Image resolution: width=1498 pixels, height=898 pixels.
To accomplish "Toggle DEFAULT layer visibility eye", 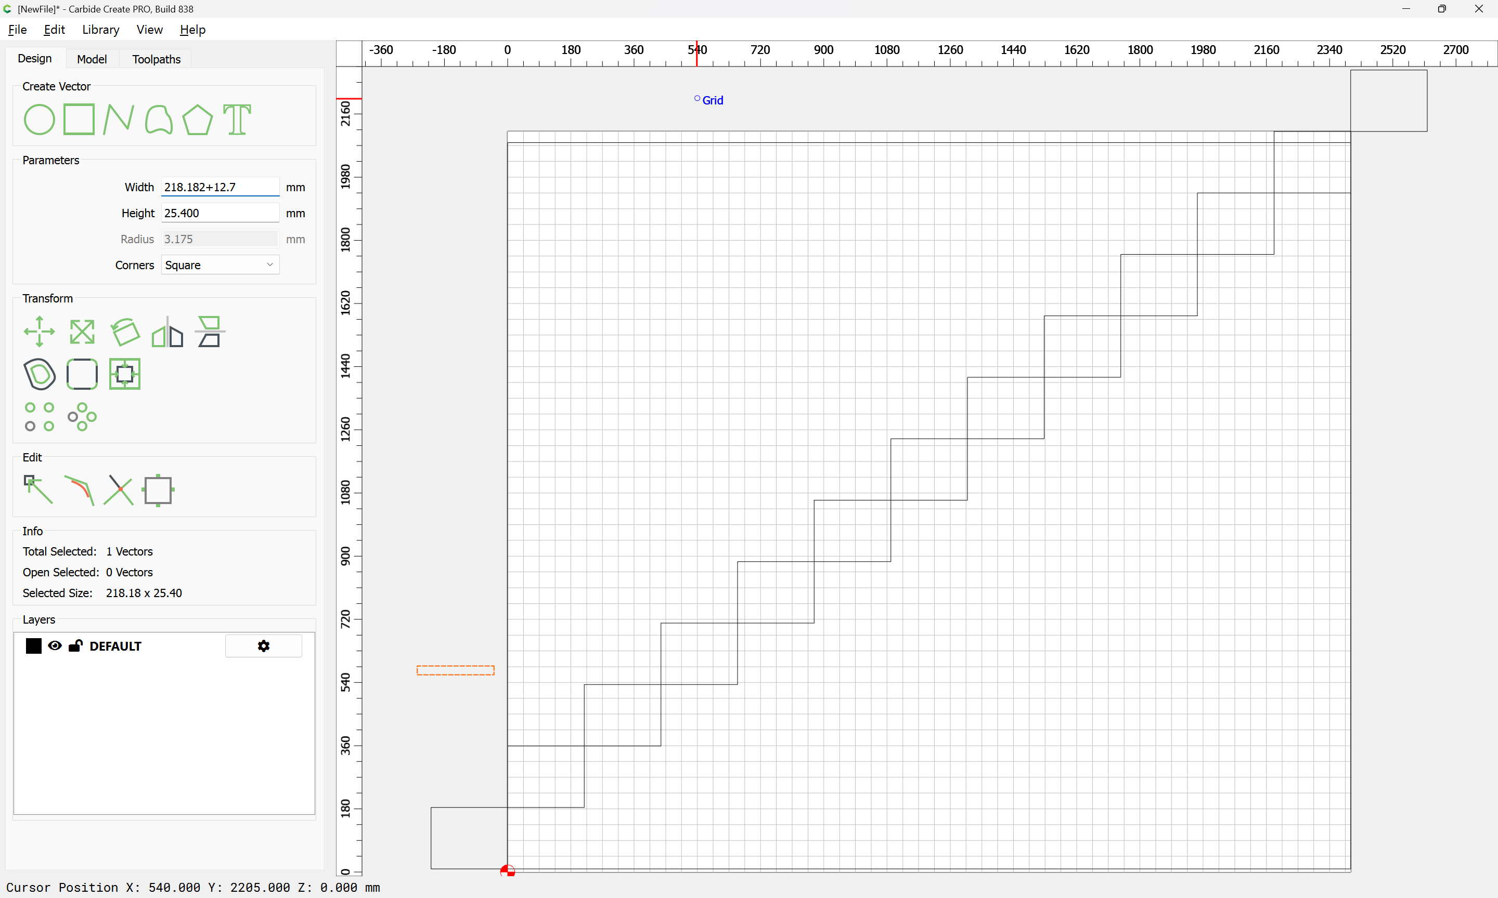I will pyautogui.click(x=55, y=645).
